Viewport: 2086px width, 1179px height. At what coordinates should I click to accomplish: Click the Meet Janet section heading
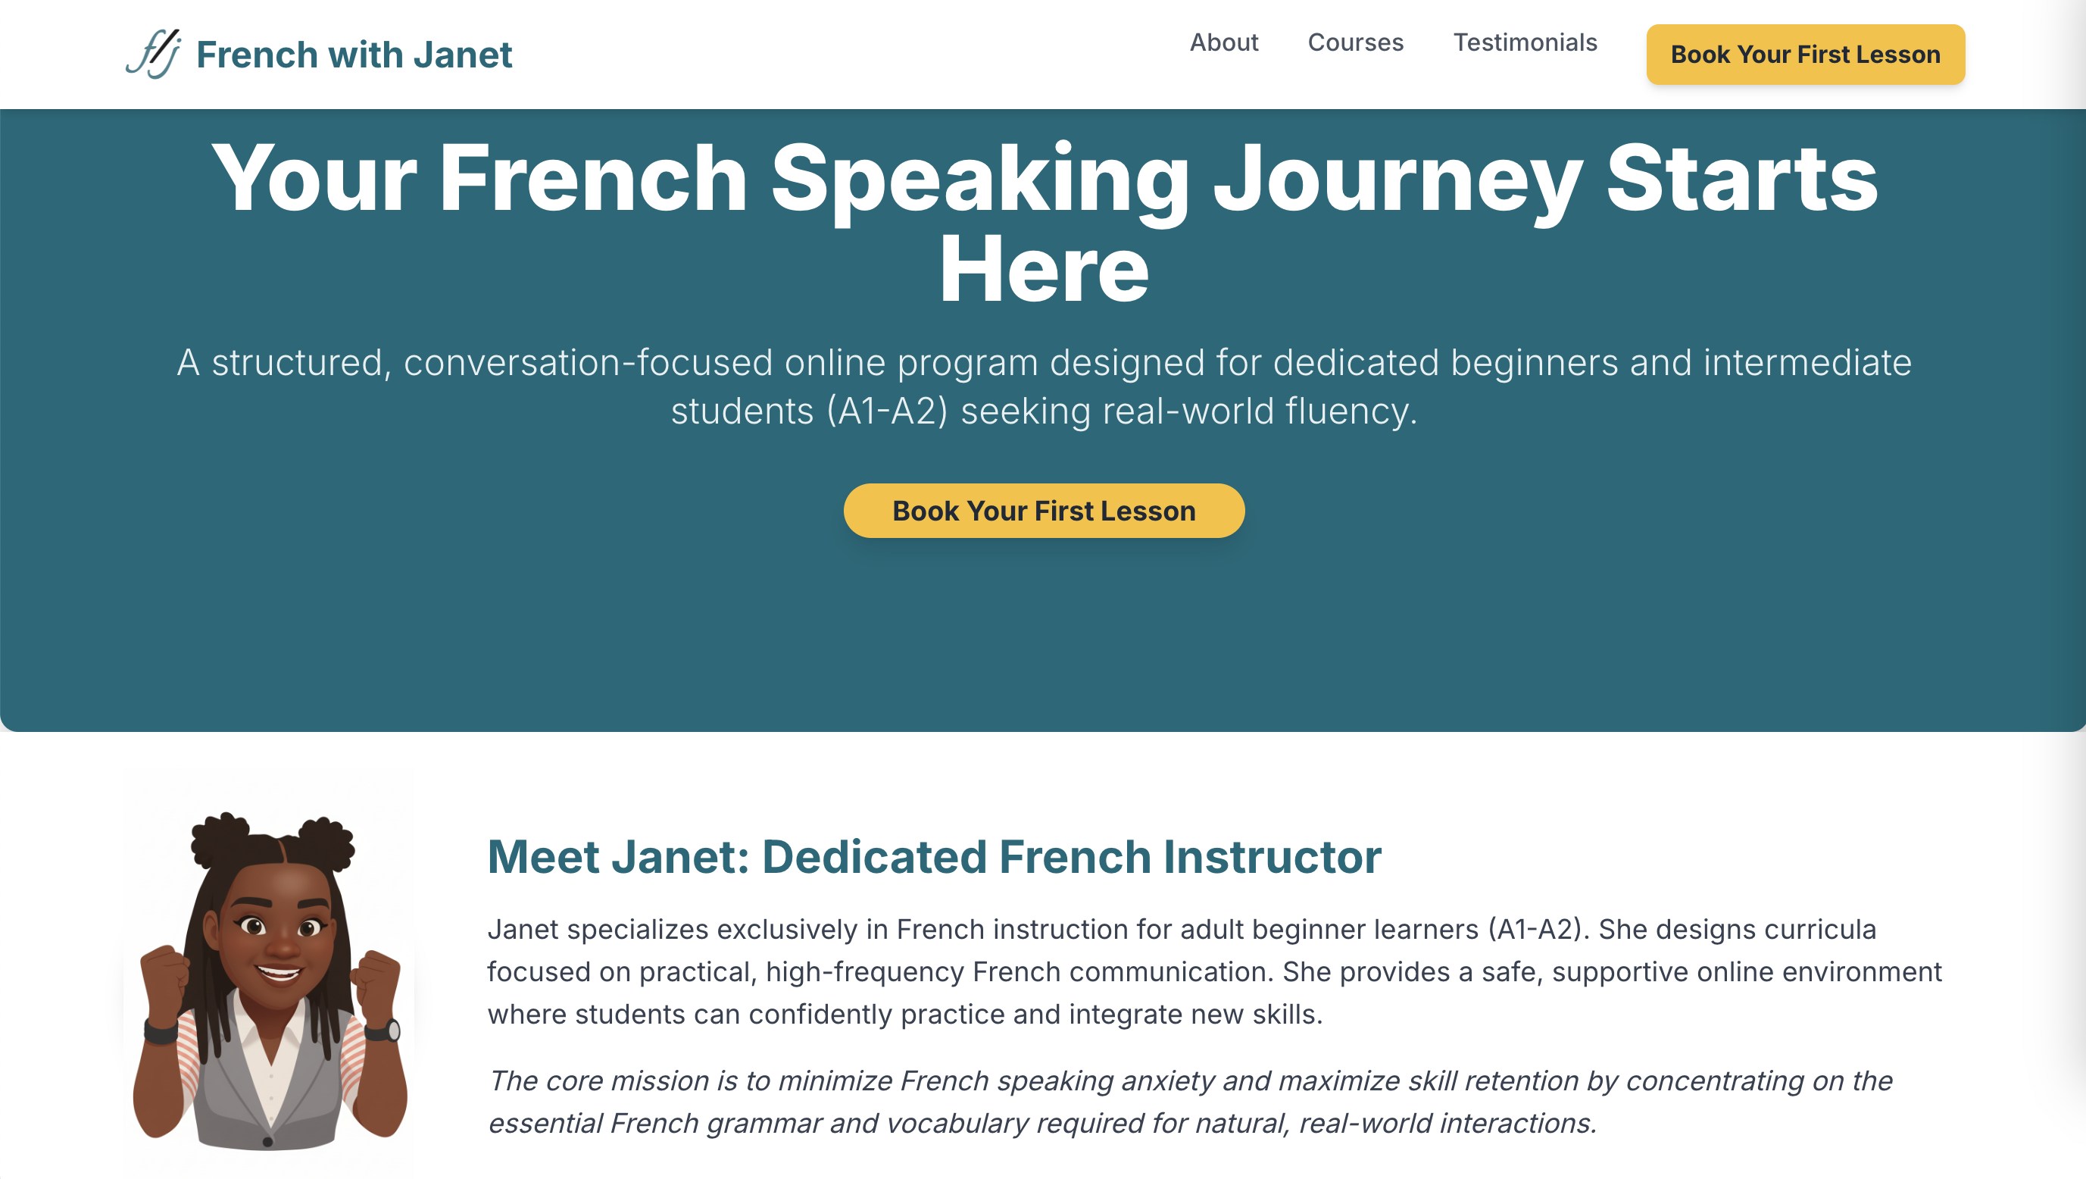[934, 856]
